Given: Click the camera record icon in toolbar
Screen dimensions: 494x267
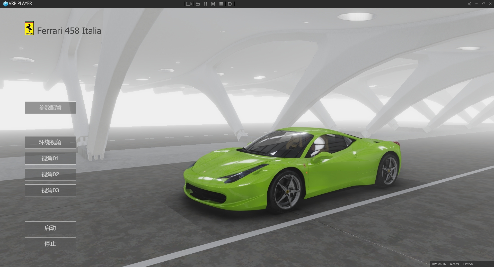Looking at the screenshot, I should [x=189, y=4].
